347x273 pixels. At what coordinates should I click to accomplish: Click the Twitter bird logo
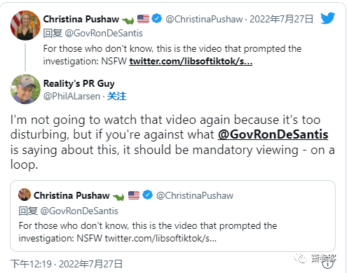[x=327, y=18]
